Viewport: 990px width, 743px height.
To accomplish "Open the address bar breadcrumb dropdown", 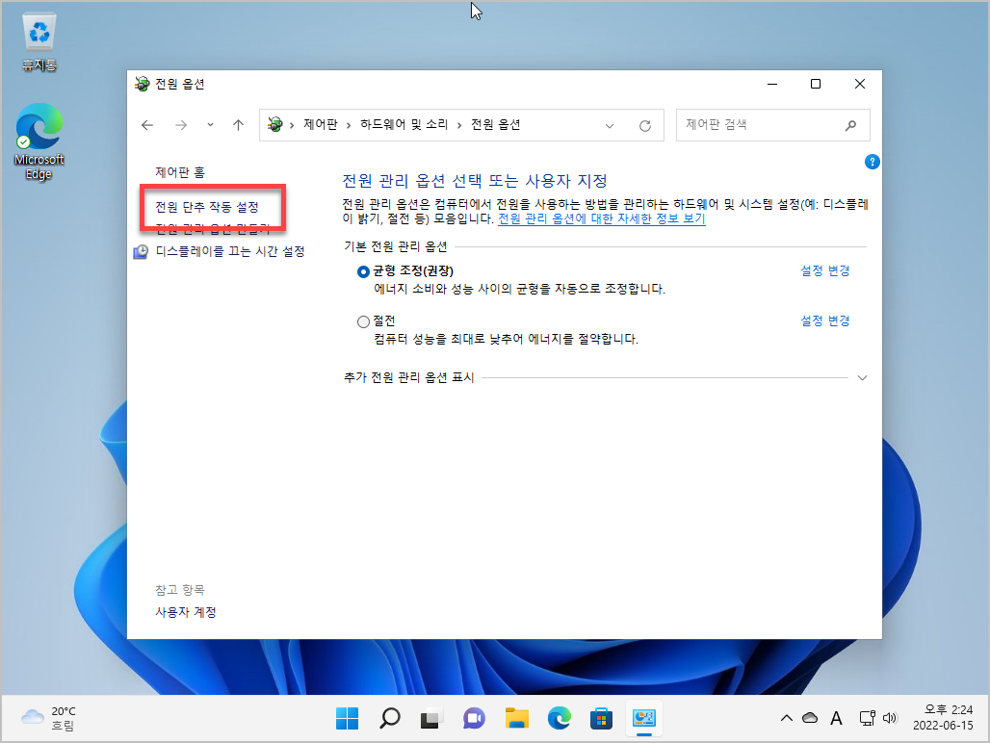I will click(x=610, y=125).
